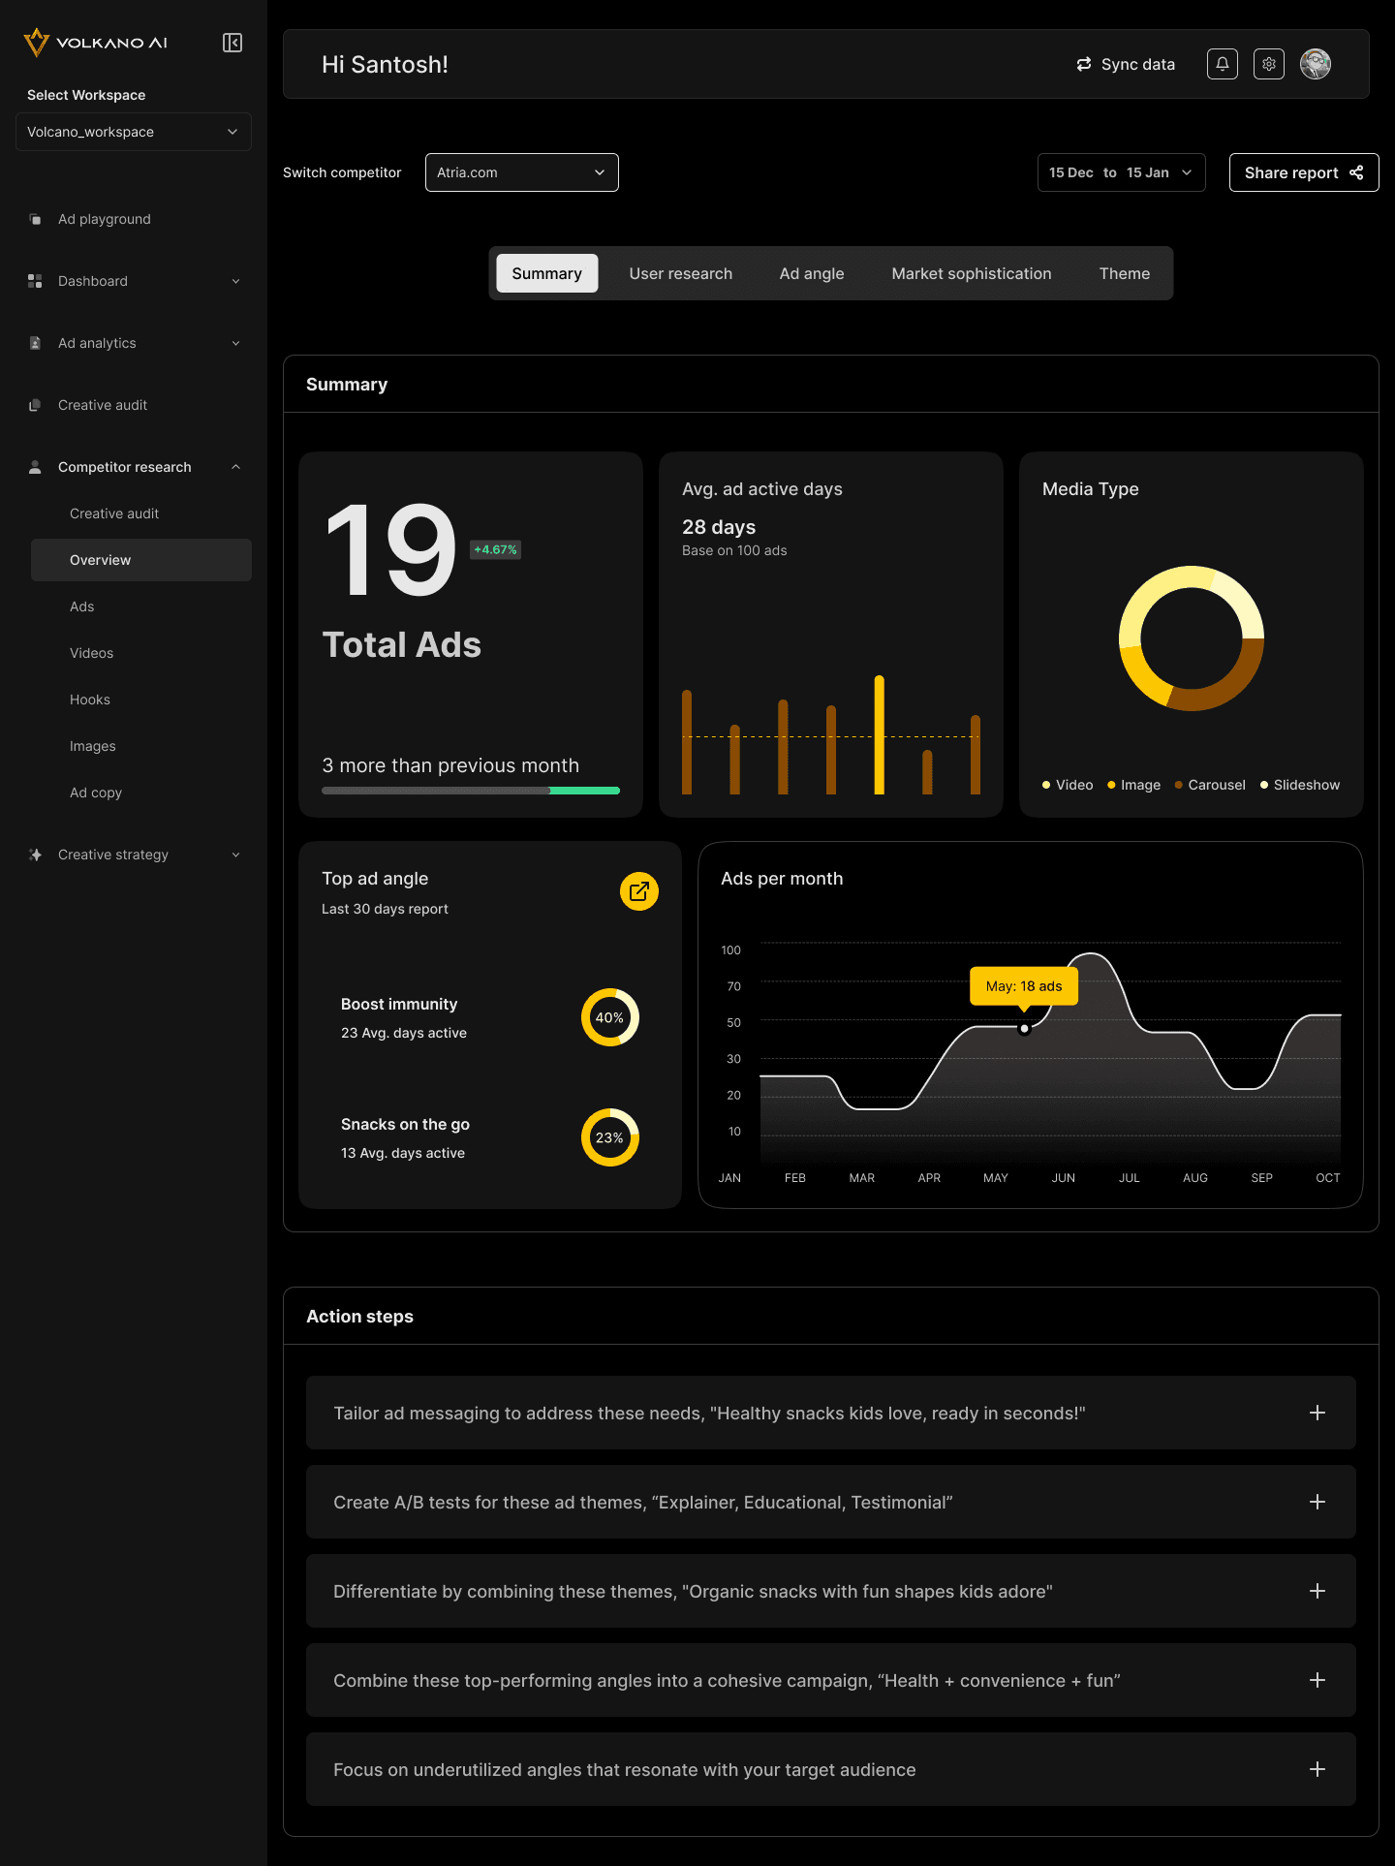Viewport: 1395px width, 1866px height.
Task: Click the "28 days" value
Action: click(x=719, y=527)
